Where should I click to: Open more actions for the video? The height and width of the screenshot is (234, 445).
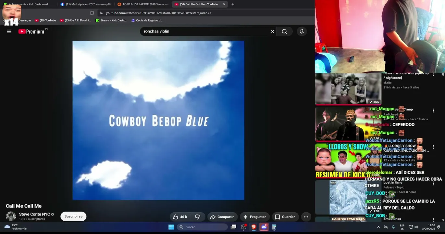[306, 217]
